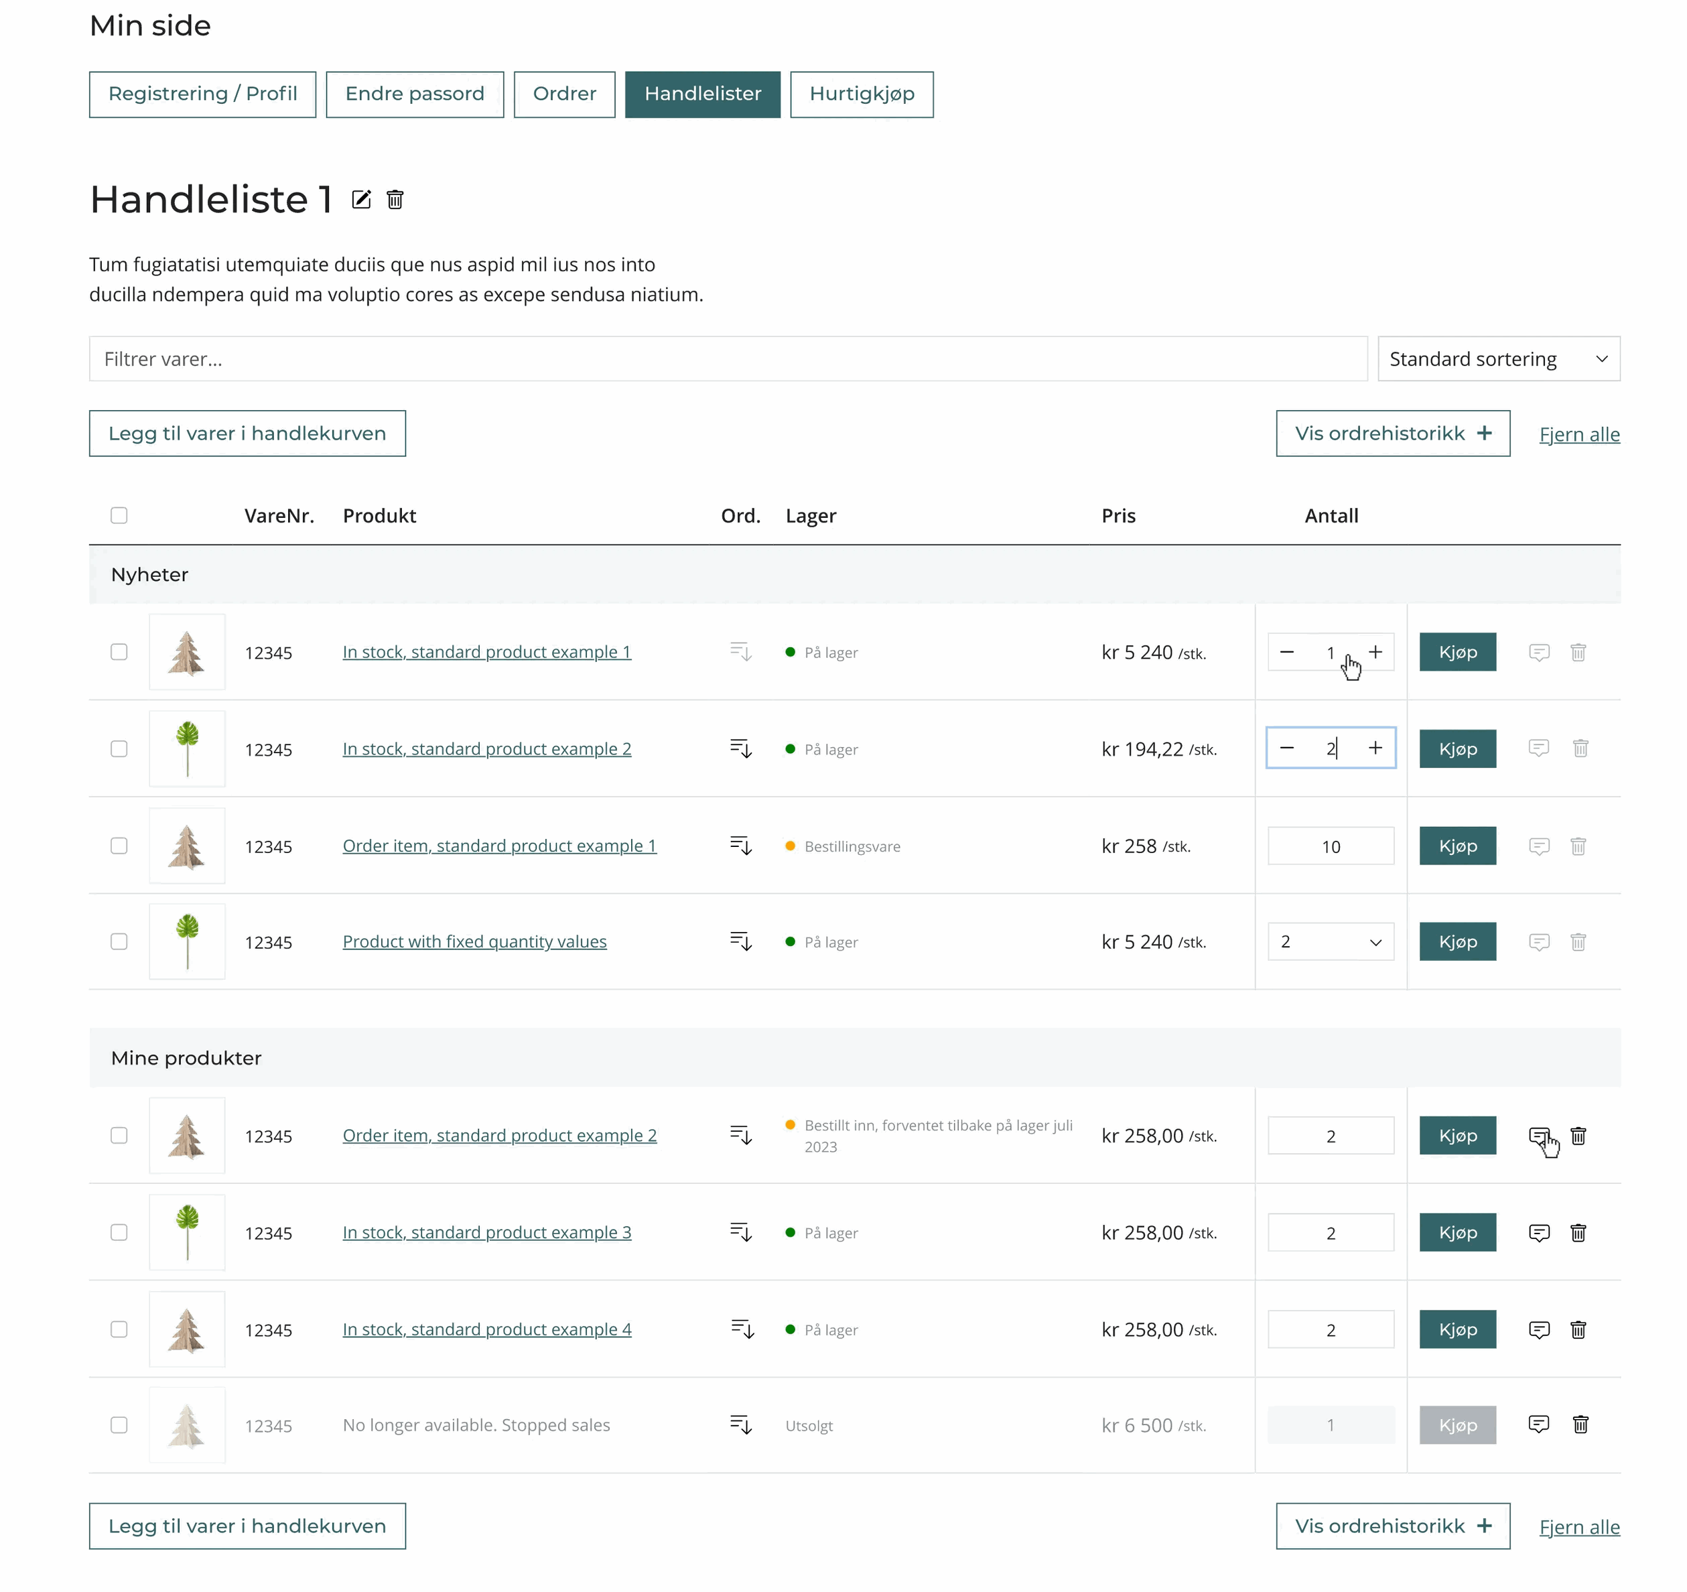The width and height of the screenshot is (1687, 1592).
Task: Click order history icon for Order item example 1
Action: [x=741, y=846]
